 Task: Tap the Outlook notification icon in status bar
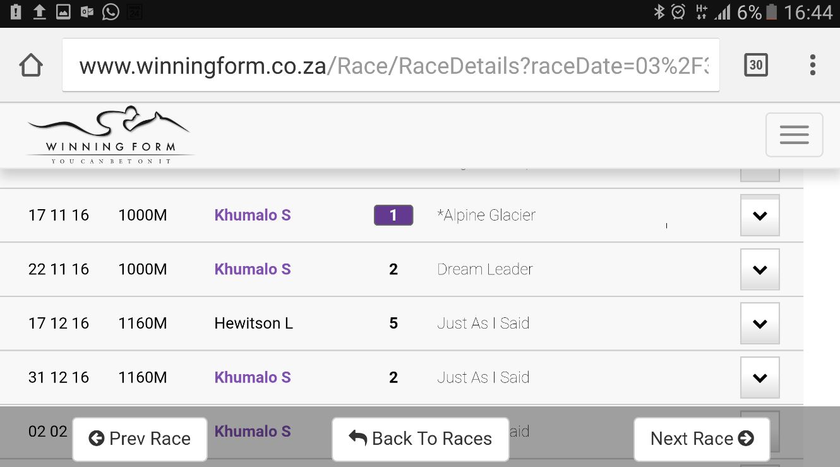coord(87,11)
